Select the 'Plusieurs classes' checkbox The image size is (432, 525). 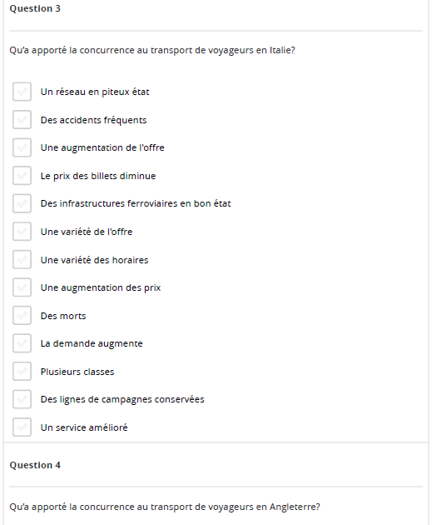(22, 372)
